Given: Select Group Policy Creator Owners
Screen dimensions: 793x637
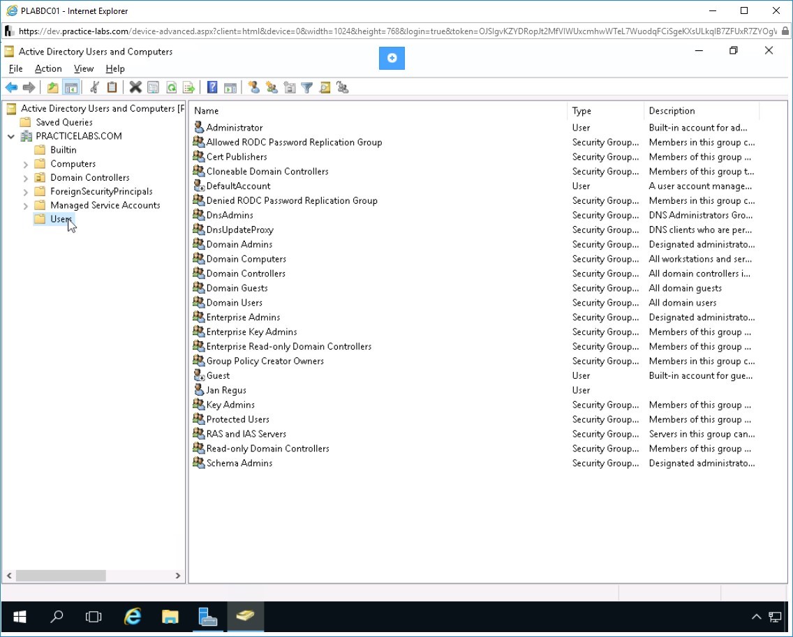Looking at the screenshot, I should 265,361.
